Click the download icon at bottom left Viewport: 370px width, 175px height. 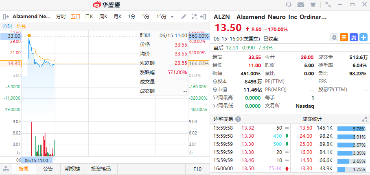coord(6,169)
